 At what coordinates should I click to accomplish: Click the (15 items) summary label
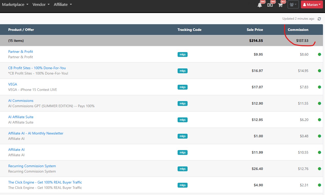(16, 41)
